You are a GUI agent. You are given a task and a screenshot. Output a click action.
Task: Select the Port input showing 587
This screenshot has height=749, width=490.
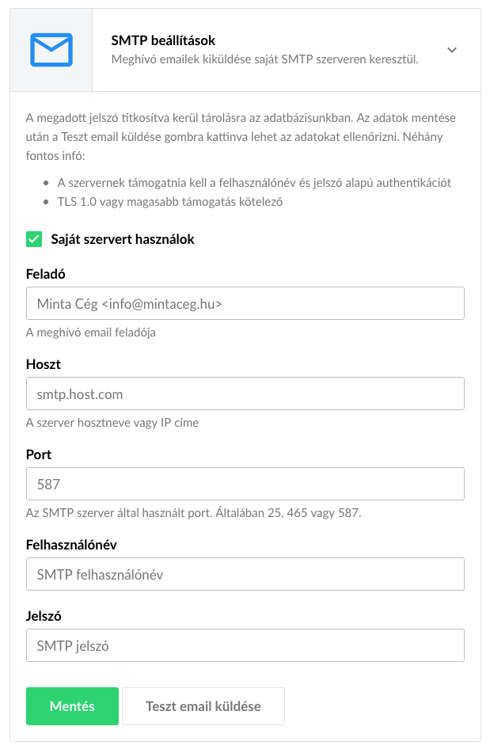245,484
